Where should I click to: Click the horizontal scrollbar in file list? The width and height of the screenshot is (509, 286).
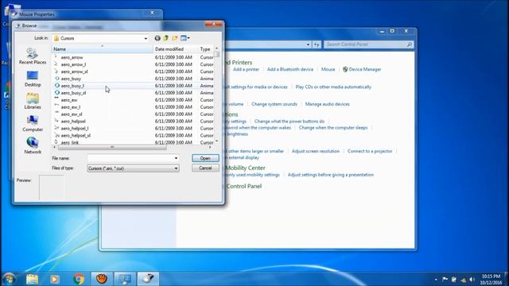112,148
